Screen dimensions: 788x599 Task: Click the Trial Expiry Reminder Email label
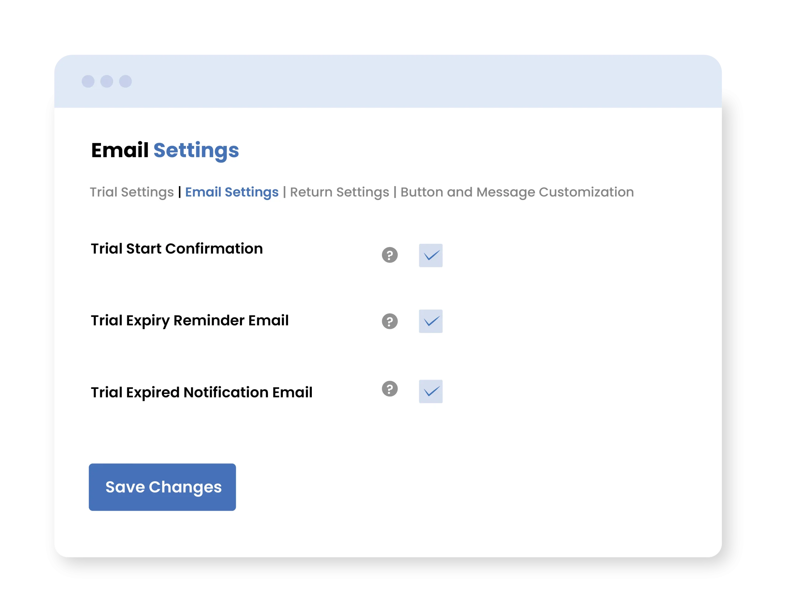click(189, 320)
